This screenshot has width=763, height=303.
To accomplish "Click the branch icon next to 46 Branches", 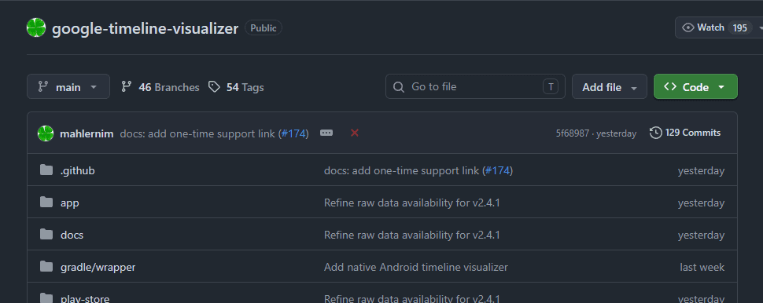I will click(127, 87).
